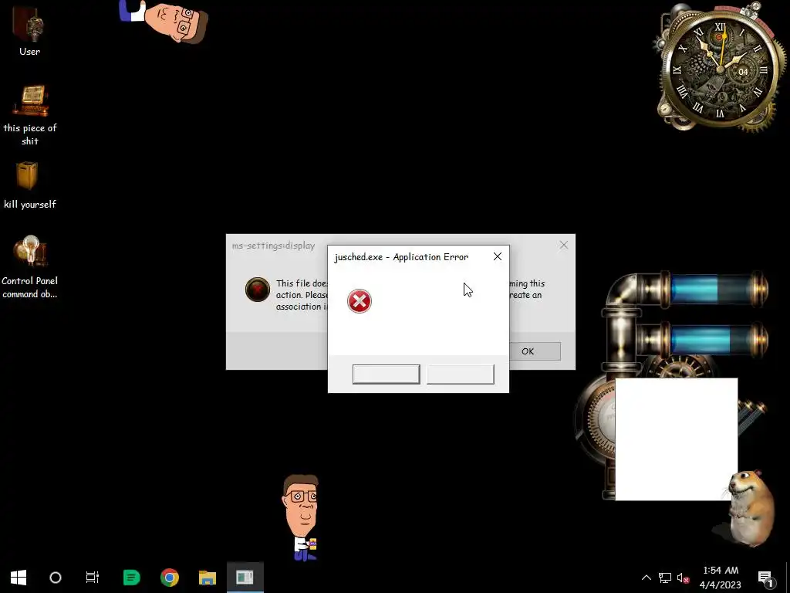Select the recycle bin icon labeled 'kill yourself'
This screenshot has width=790, height=593.
click(29, 185)
